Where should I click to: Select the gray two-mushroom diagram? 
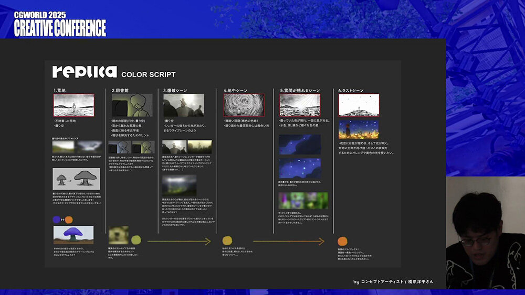coord(73,179)
